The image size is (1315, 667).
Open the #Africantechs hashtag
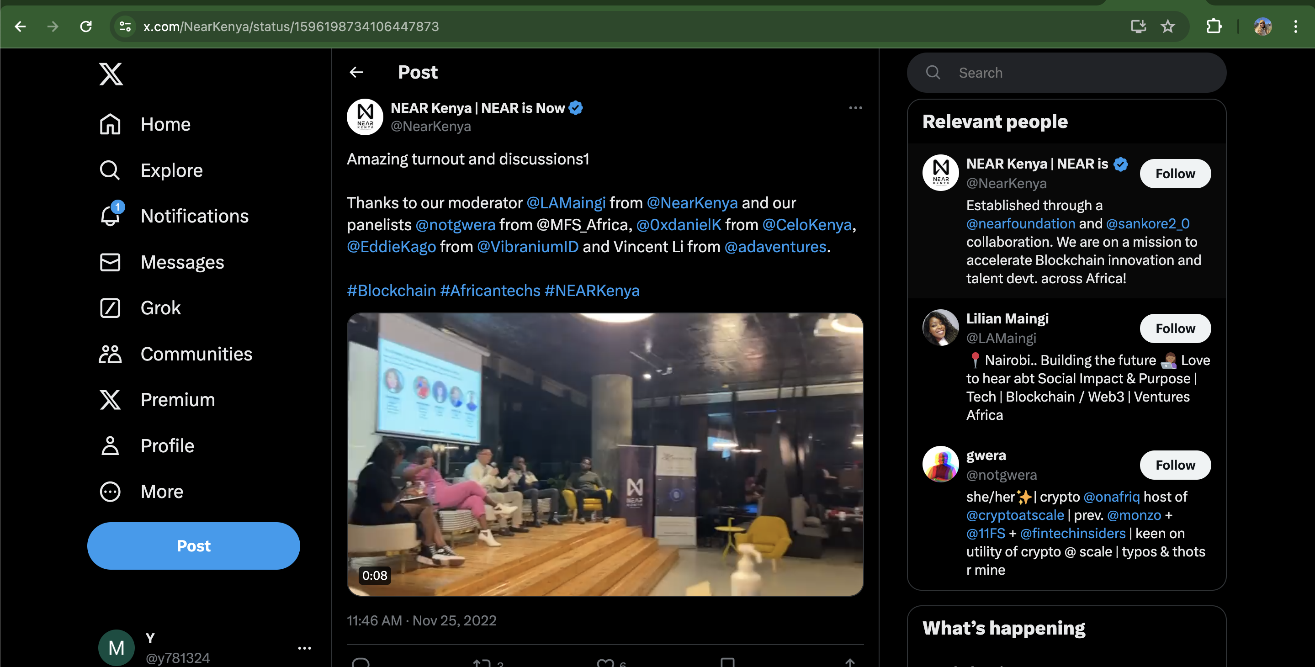[490, 291]
